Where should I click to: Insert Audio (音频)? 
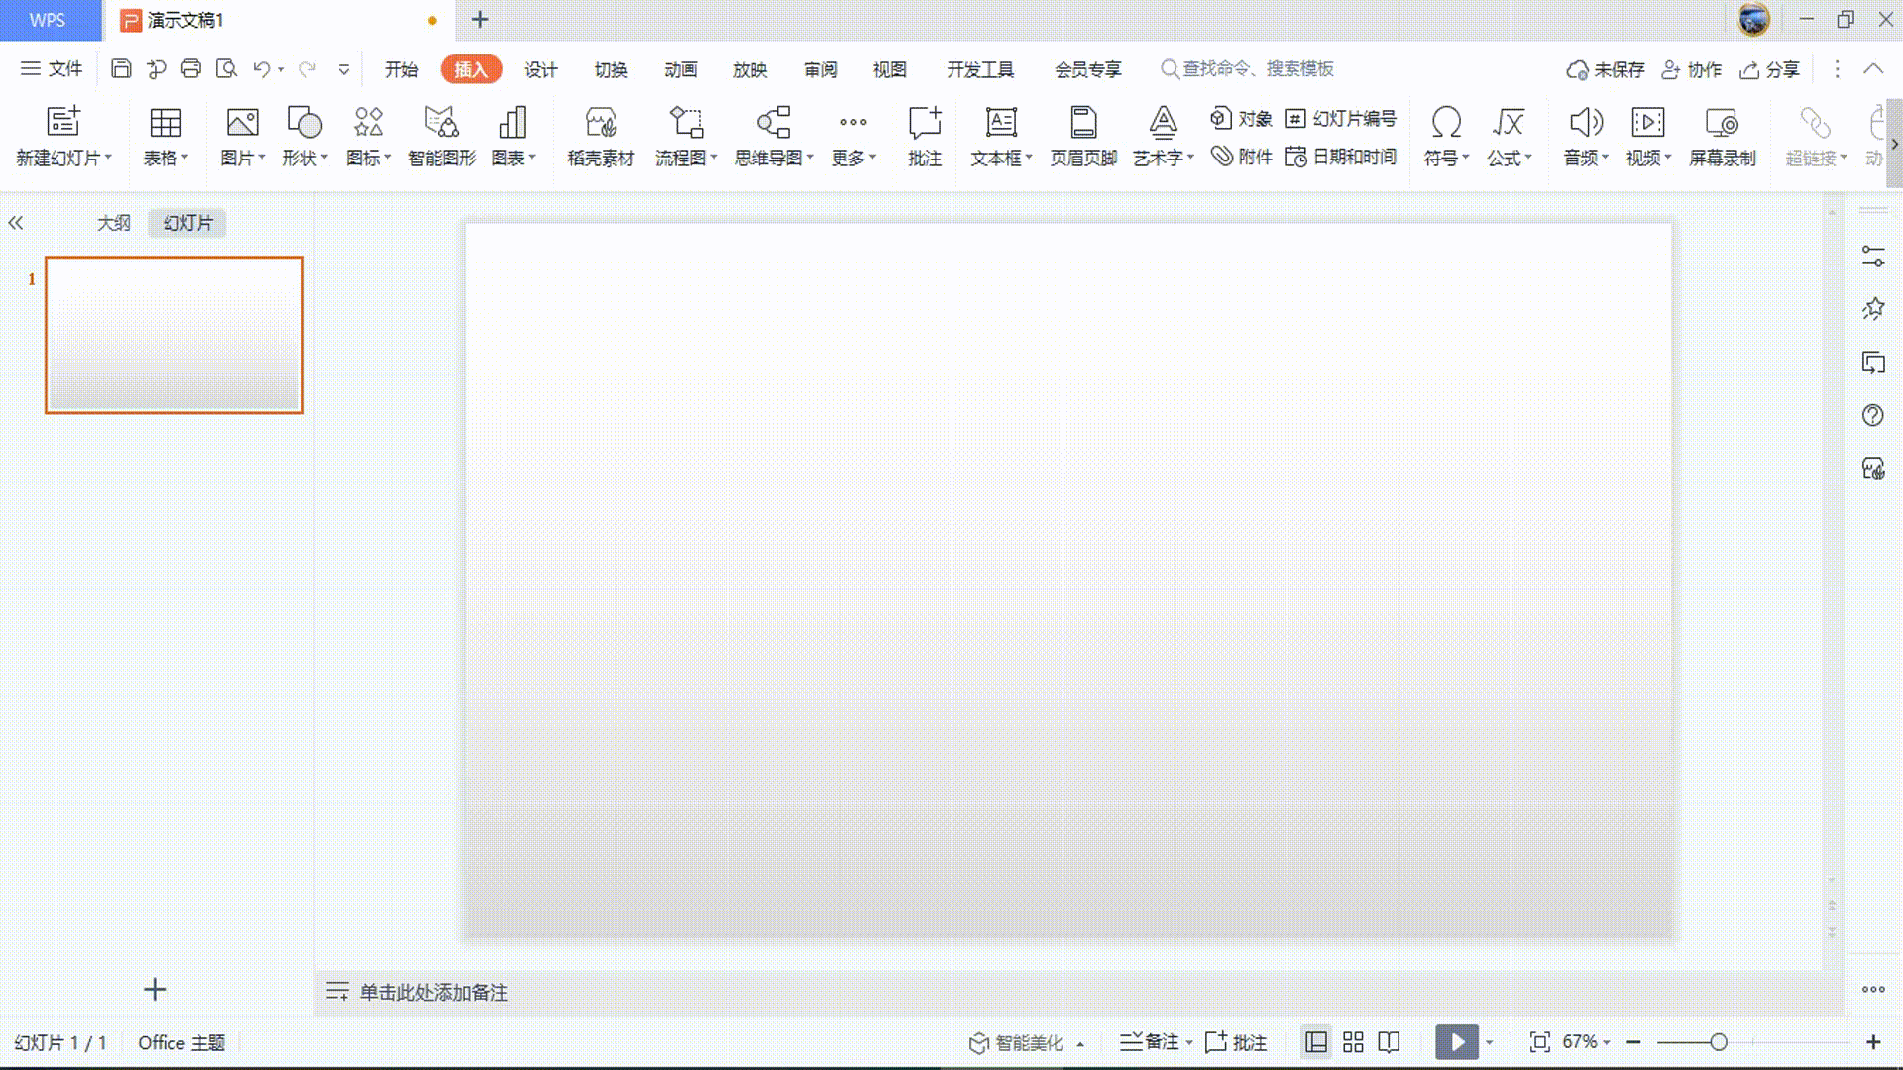pyautogui.click(x=1586, y=136)
